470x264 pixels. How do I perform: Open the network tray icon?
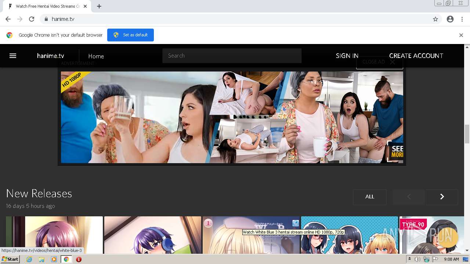pos(426,259)
